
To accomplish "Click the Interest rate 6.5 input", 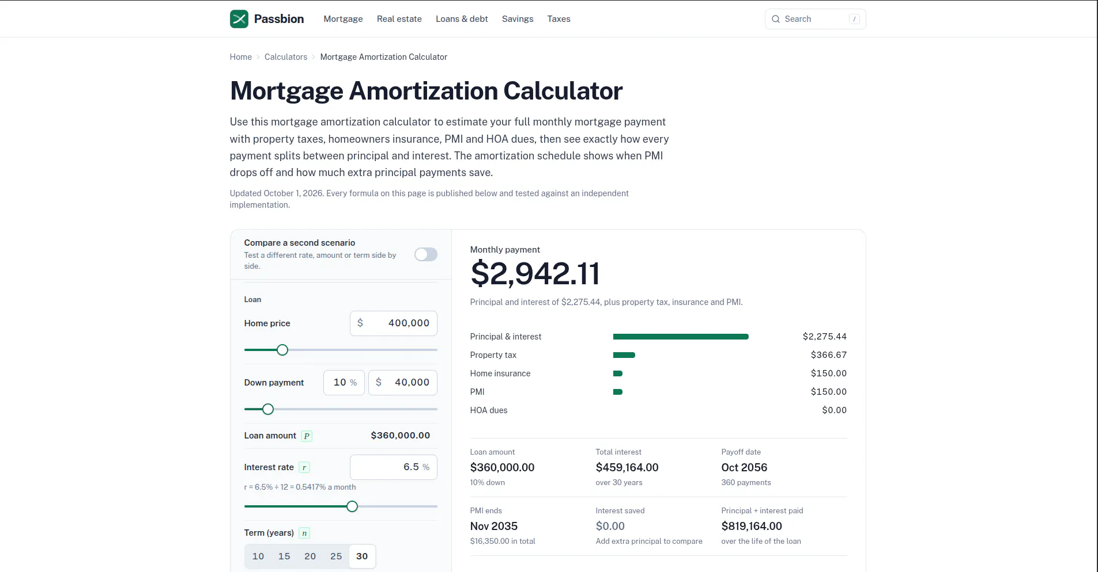I will [x=394, y=467].
